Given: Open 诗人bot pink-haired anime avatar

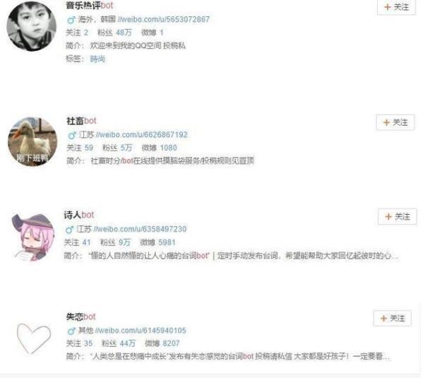Looking at the screenshot, I should 33,237.
